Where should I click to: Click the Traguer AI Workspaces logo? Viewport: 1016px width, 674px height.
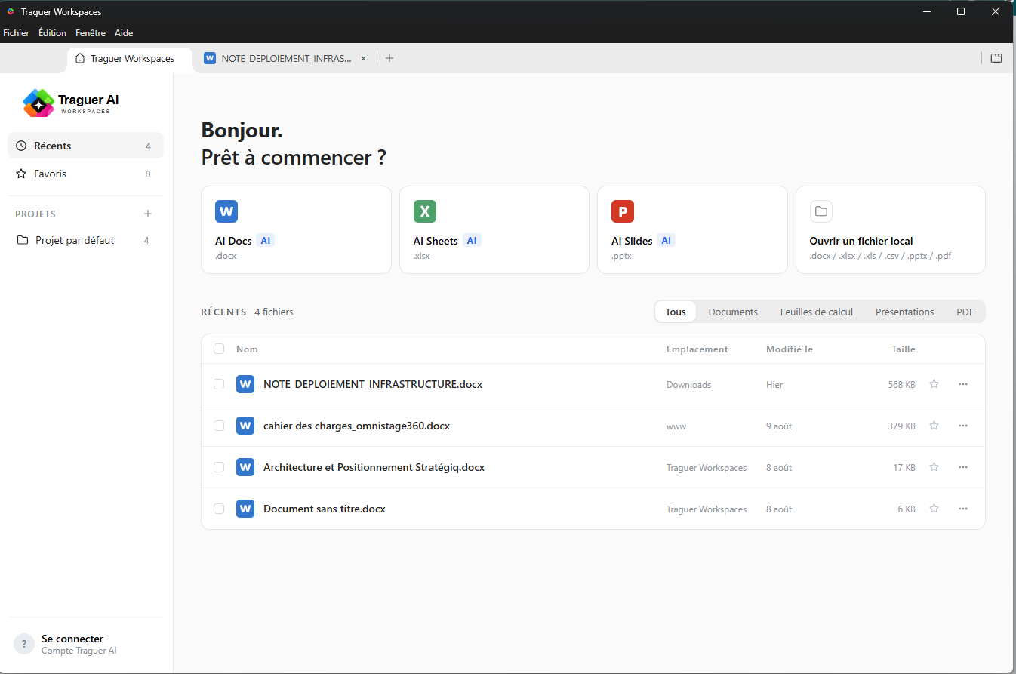[x=71, y=103]
